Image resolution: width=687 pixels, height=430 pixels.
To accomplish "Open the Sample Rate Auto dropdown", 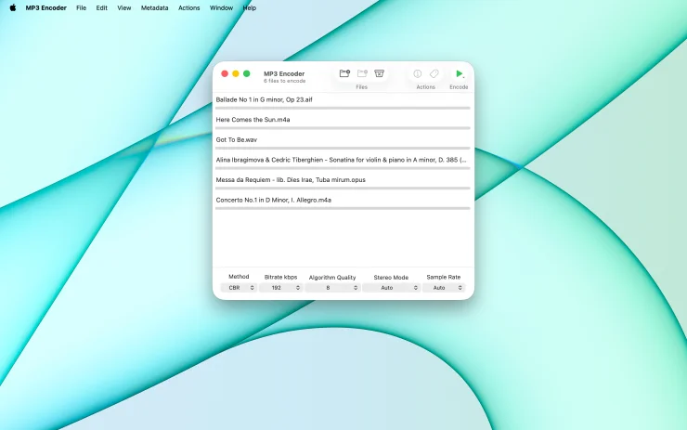I will point(444,288).
